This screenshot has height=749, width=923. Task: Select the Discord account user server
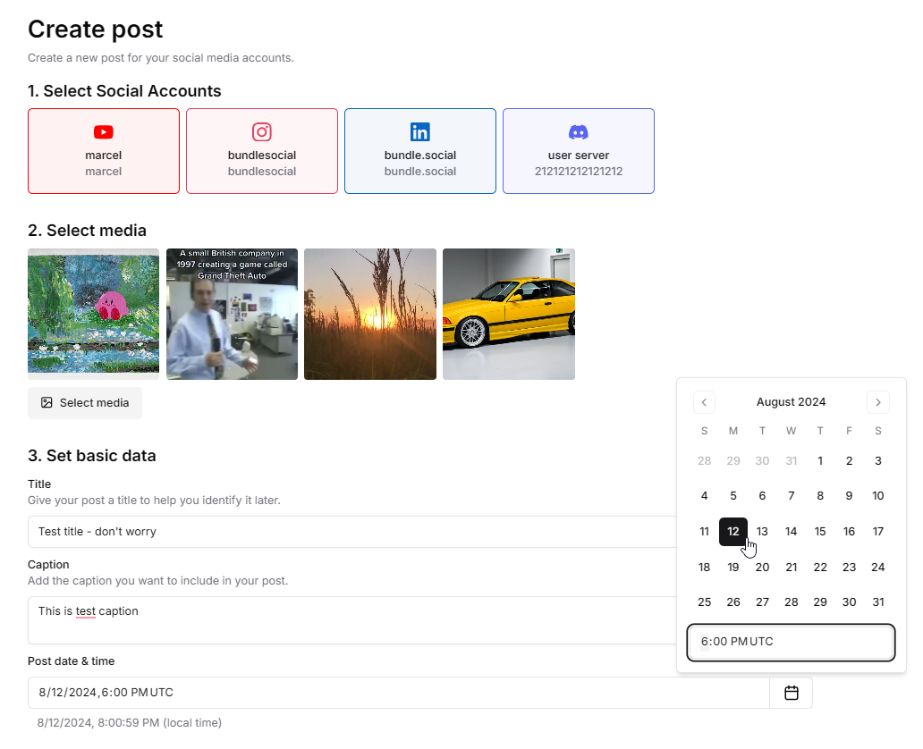pos(579,151)
